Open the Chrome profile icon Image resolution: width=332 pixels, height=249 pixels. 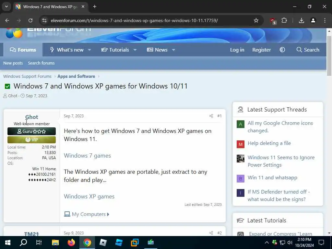313,20
